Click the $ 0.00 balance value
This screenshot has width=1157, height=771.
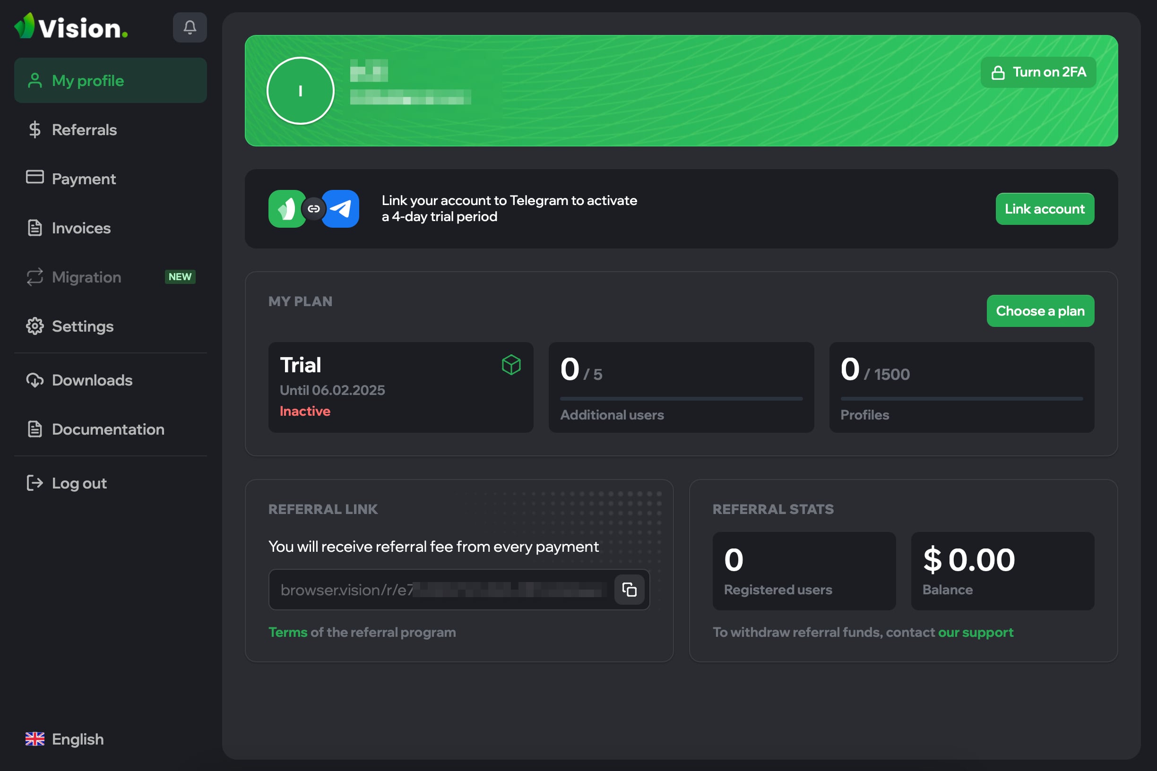(x=968, y=559)
